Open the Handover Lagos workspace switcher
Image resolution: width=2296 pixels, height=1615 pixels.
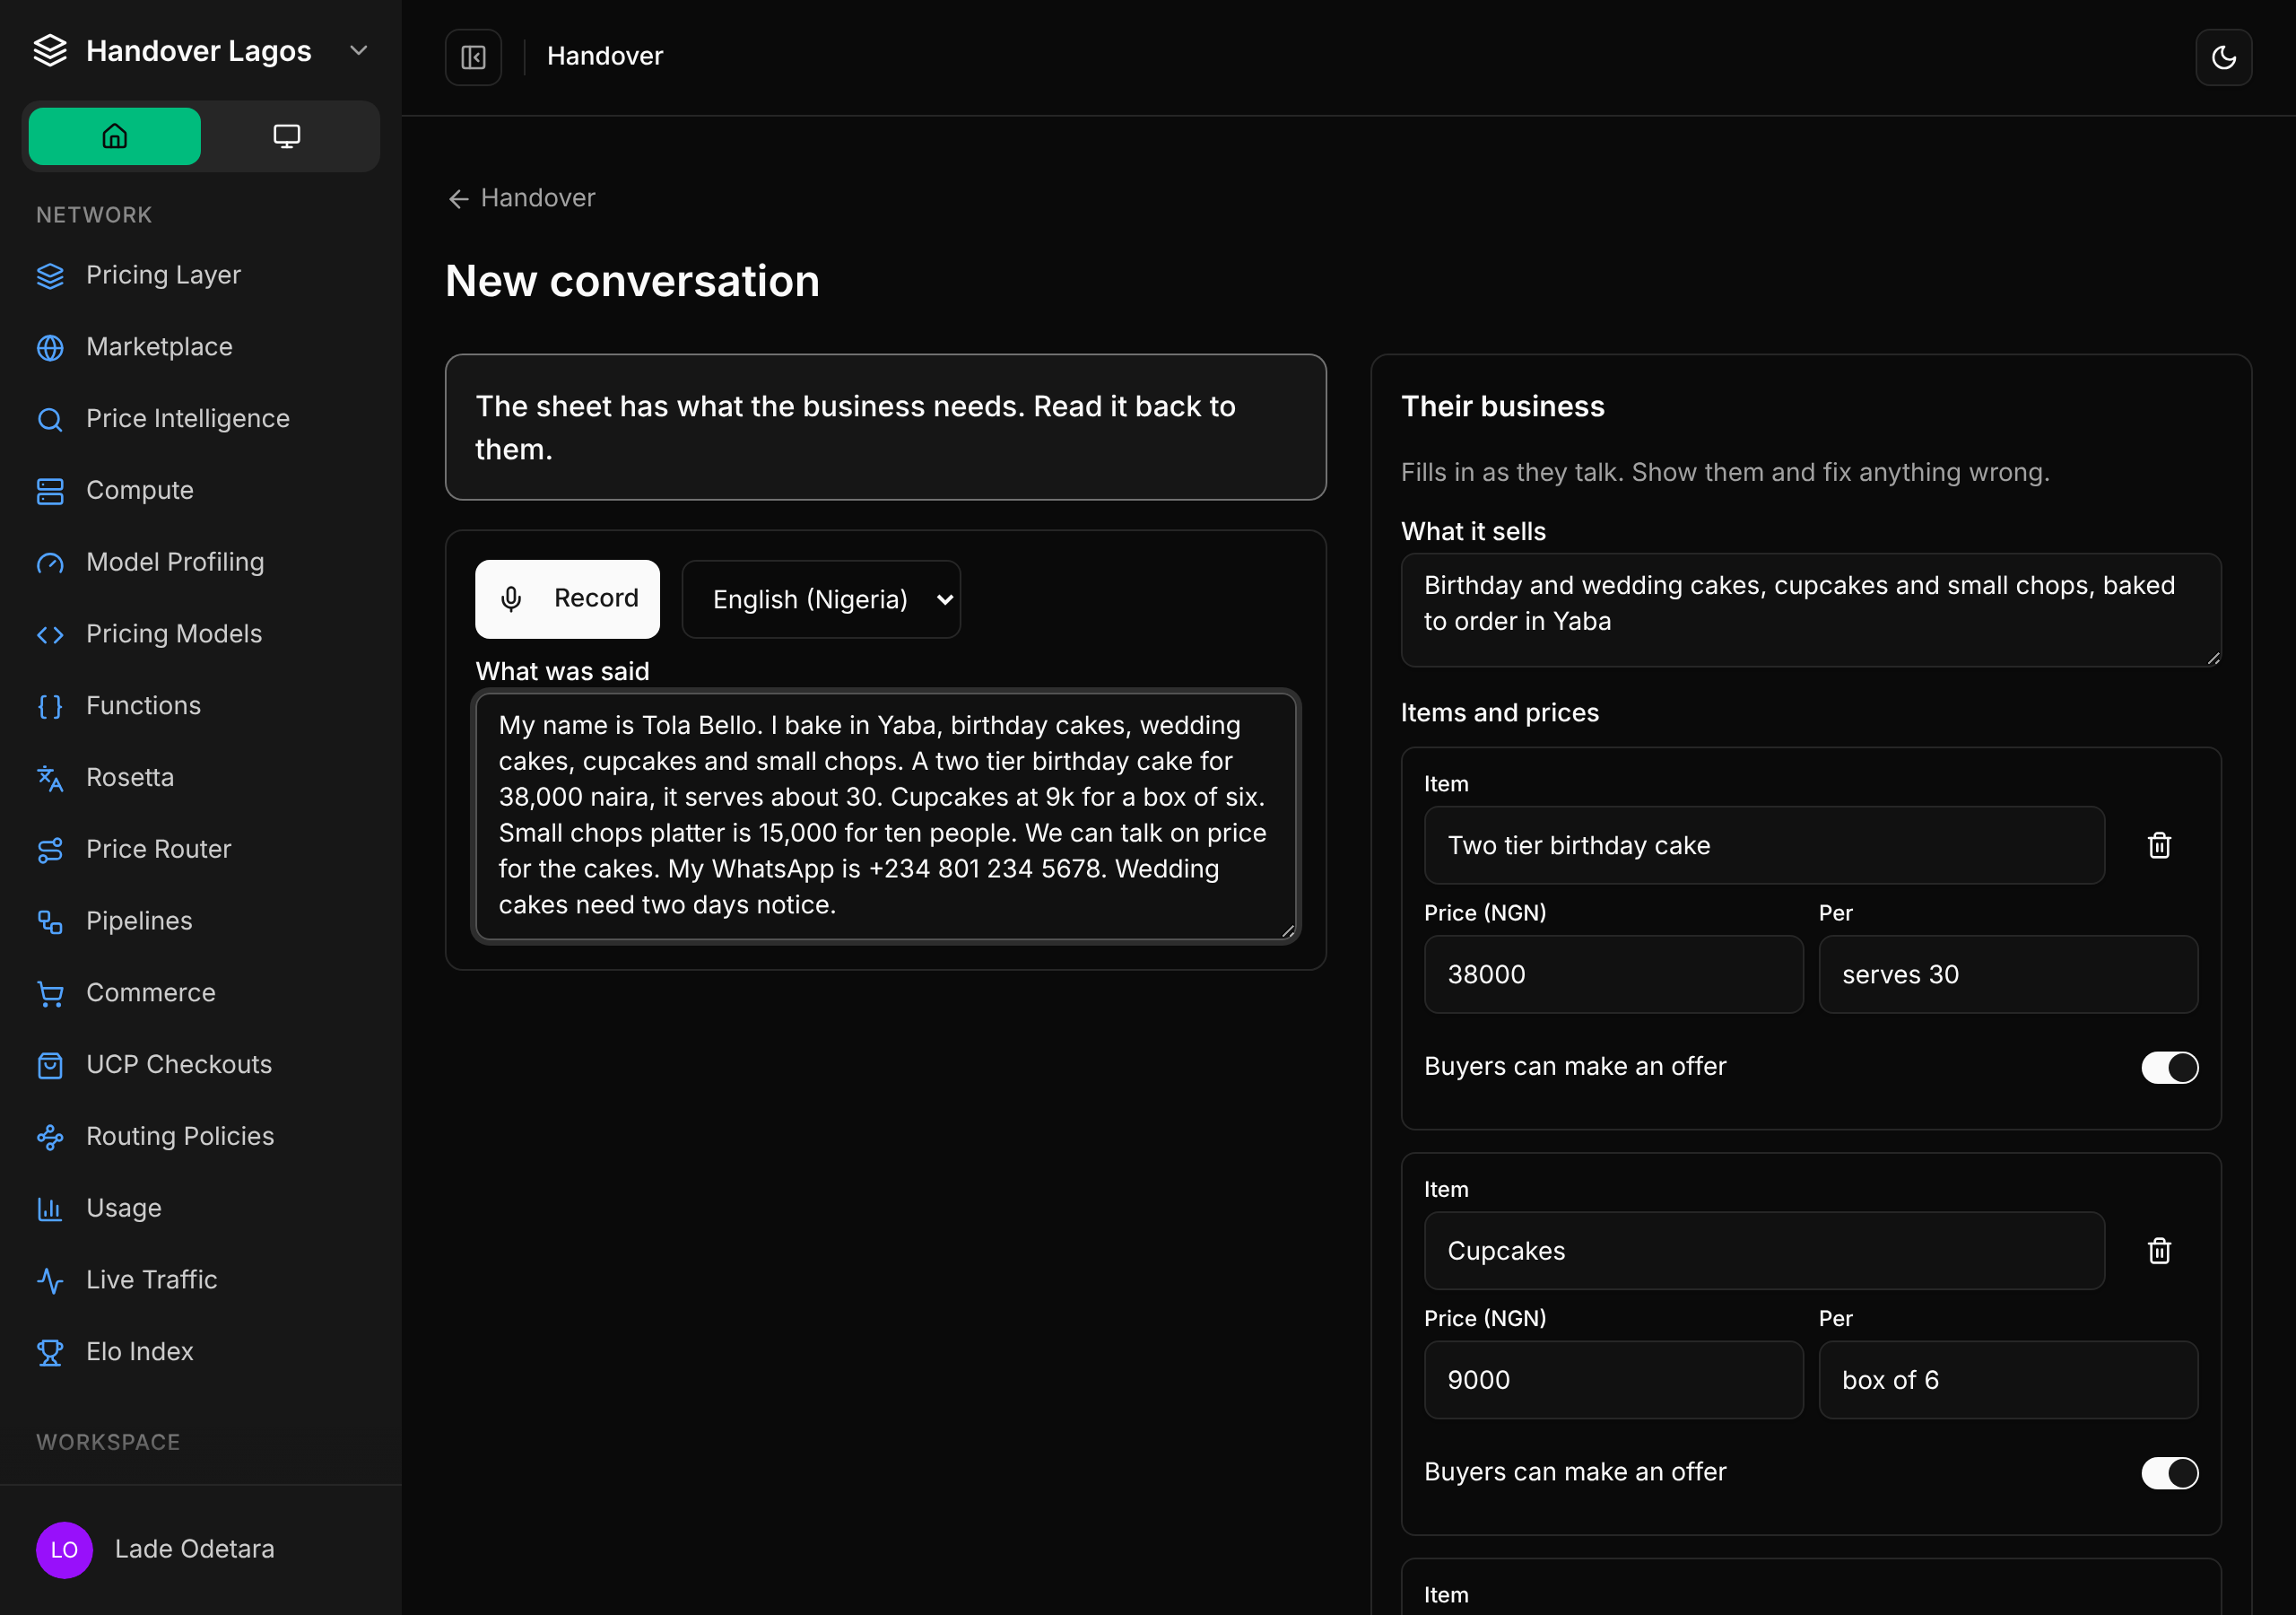[x=200, y=51]
